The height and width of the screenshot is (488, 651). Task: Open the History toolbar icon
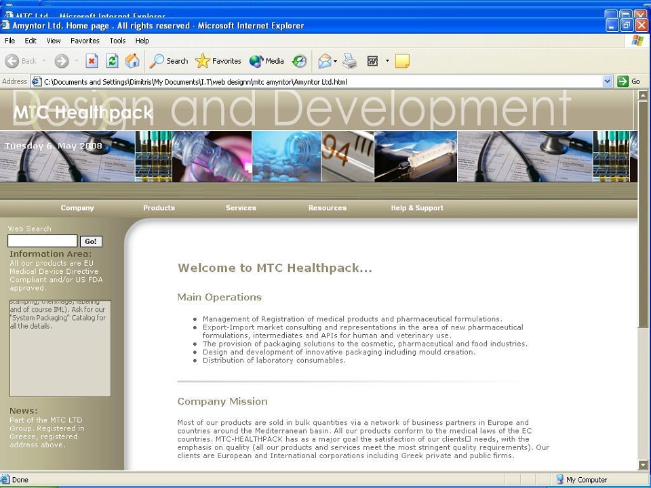click(299, 62)
